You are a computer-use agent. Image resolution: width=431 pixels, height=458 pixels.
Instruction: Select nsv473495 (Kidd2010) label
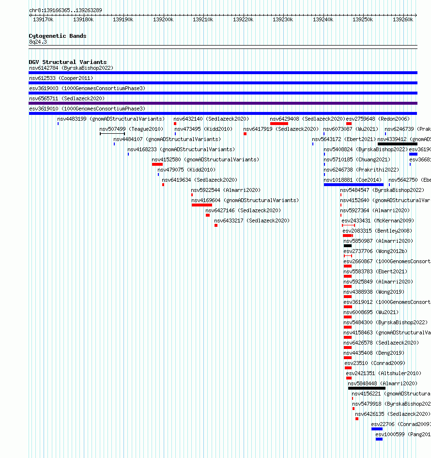click(203, 129)
